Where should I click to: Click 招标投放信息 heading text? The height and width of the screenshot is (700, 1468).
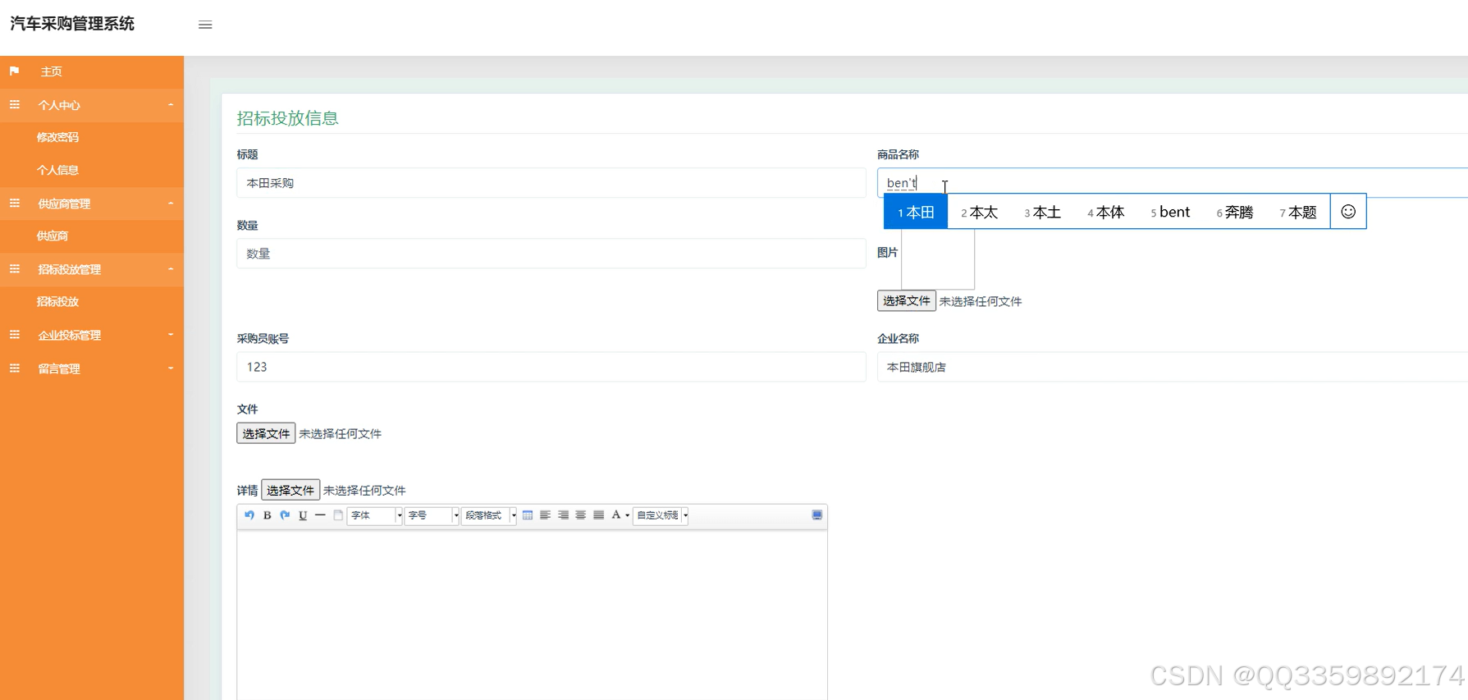tap(288, 118)
